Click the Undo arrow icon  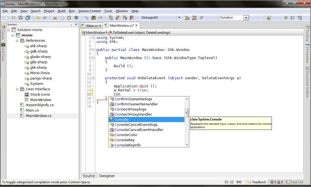click(x=38, y=17)
